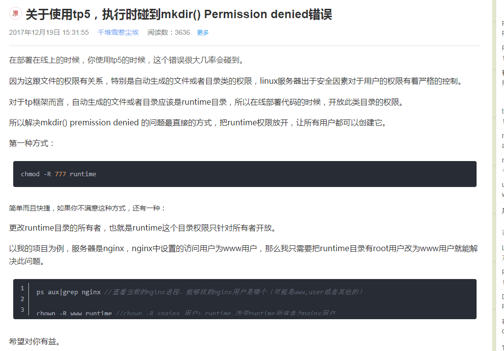504x351 pixels.
Task: Click the paragraph starting 对于tp框架而言
Action: (207, 102)
